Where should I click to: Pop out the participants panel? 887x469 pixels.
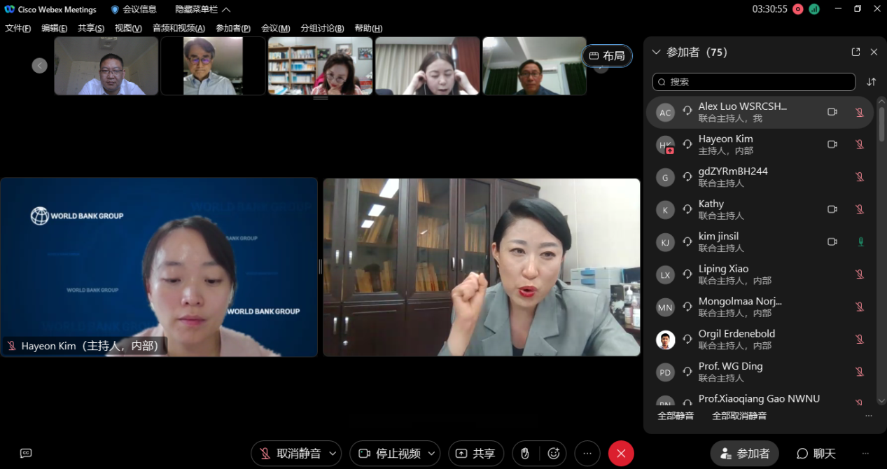click(x=855, y=52)
